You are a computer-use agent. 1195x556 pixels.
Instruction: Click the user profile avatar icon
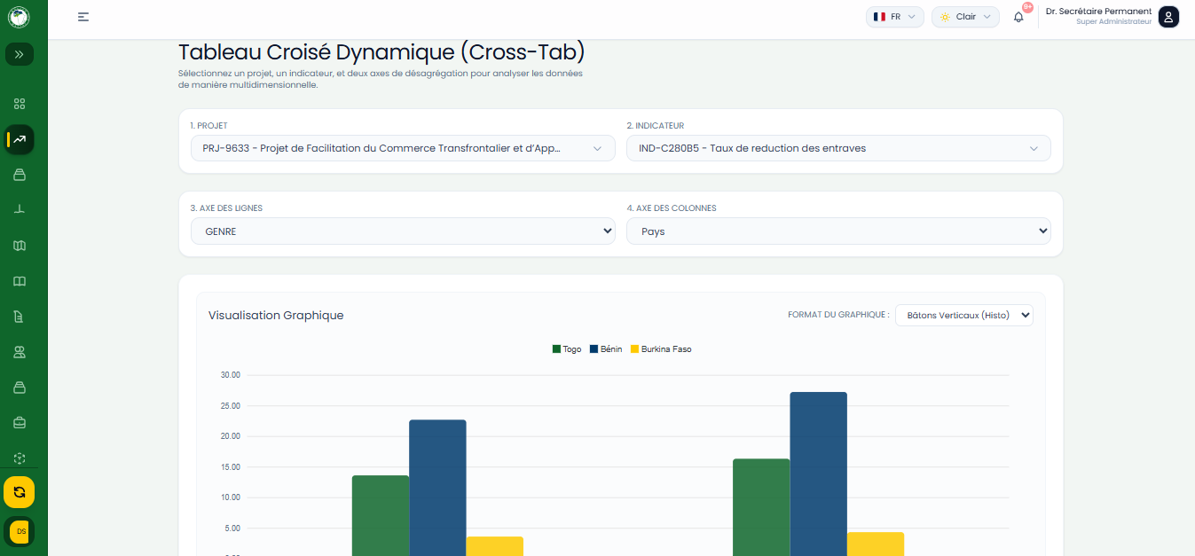point(1169,17)
